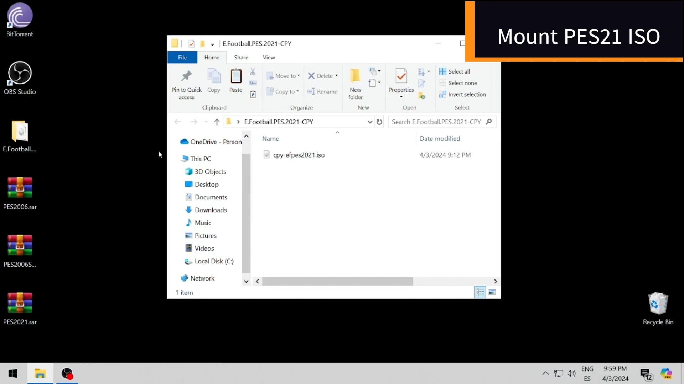Image resolution: width=684 pixels, height=384 pixels.
Task: Switch to details view mode
Action: tap(480, 292)
